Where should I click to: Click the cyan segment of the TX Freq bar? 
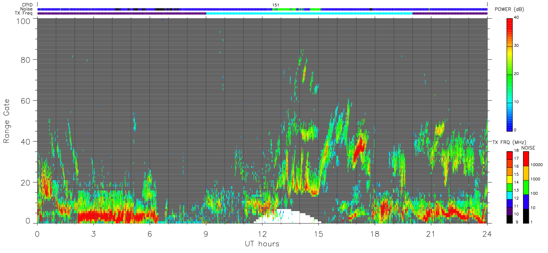[x=309, y=13]
